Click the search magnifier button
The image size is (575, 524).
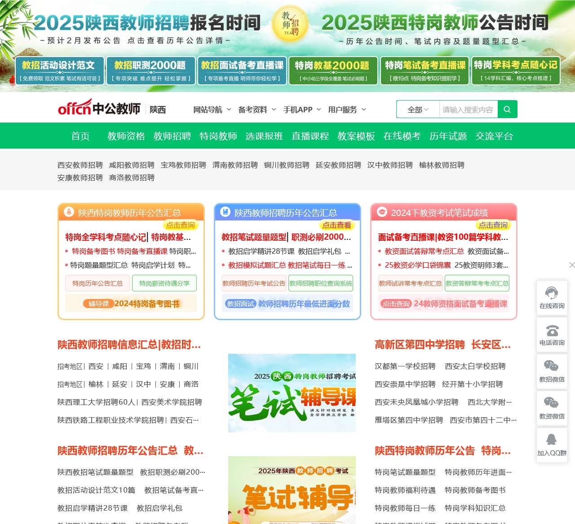[x=508, y=109]
